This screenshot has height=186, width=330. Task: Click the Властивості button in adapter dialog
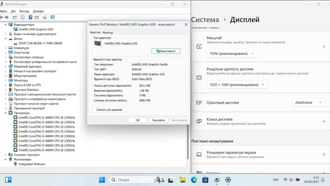tap(166, 51)
